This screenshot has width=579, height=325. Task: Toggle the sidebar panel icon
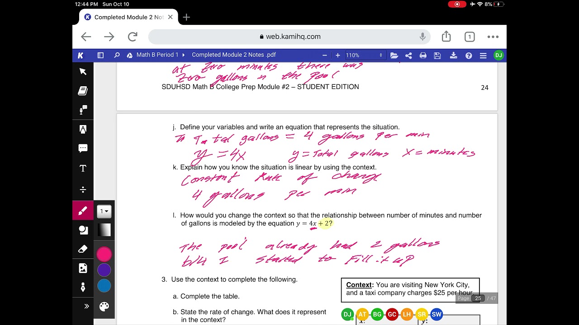click(x=100, y=55)
